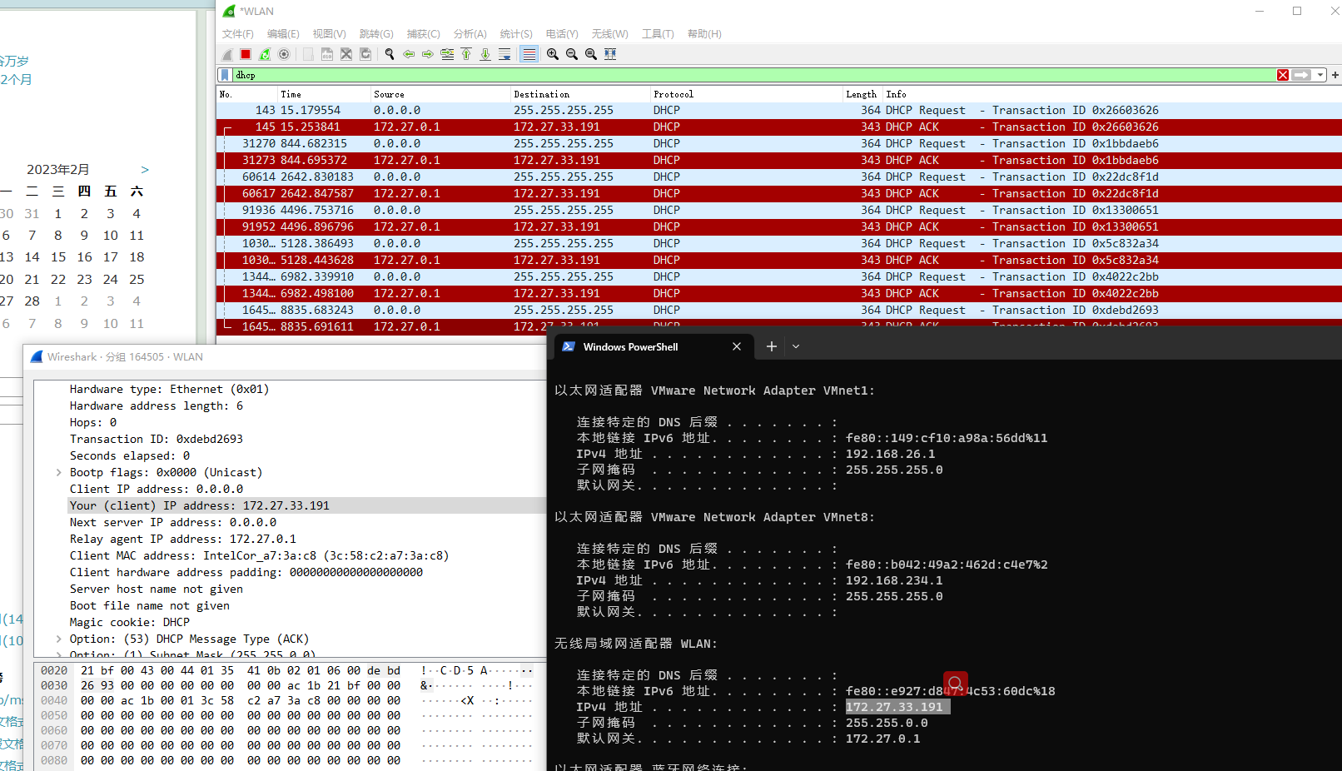
Task: Go to next month in calendar
Action: click(x=145, y=170)
